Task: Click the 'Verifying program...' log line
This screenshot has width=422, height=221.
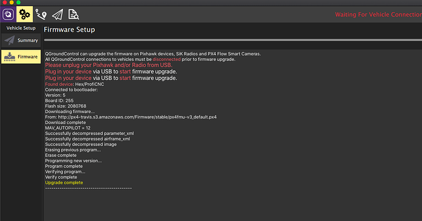Action: (x=65, y=172)
